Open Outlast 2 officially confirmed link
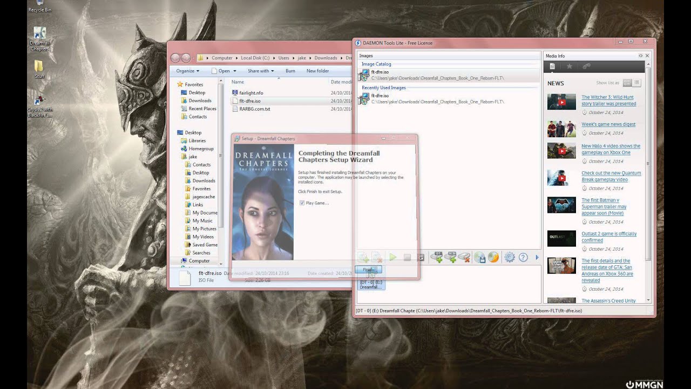 609,237
